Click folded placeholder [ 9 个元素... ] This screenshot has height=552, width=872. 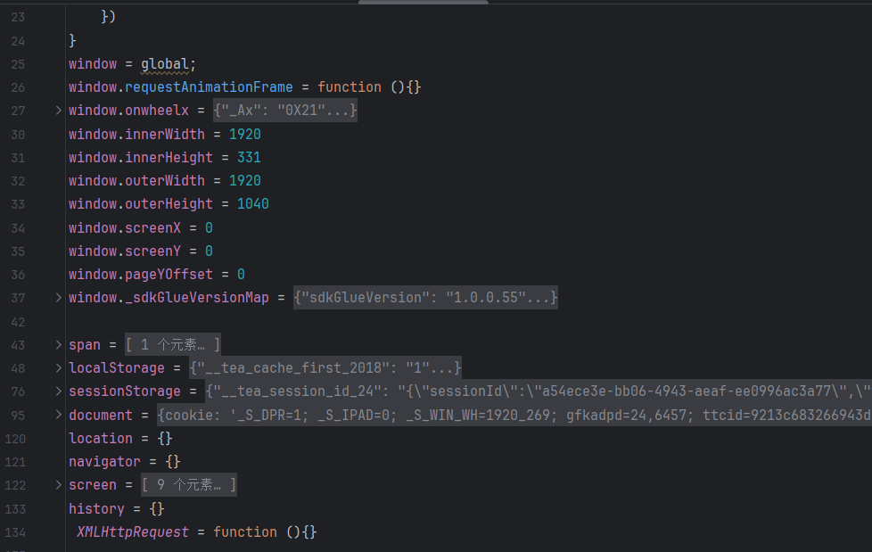point(188,484)
